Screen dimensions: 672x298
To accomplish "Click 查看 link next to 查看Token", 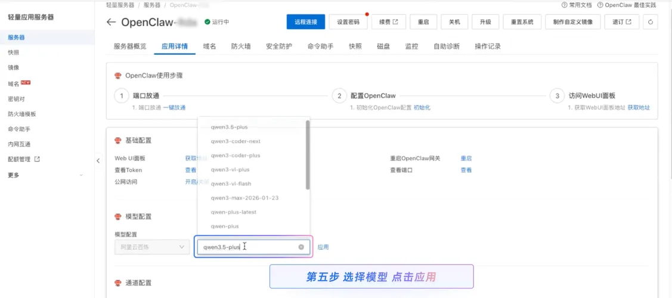I will (191, 170).
